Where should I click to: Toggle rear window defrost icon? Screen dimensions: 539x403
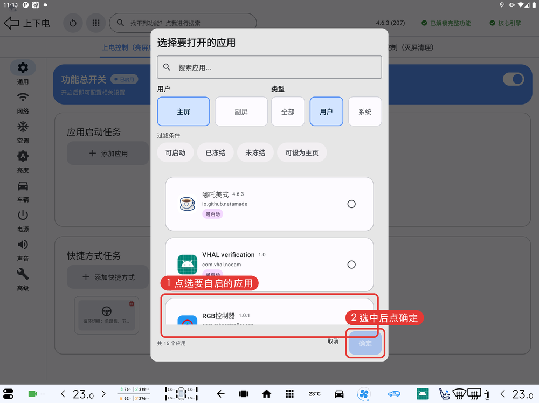click(474, 394)
